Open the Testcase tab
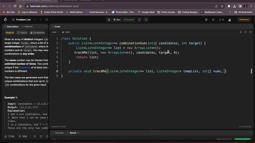This screenshot has width=255, height=143. pyautogui.click(x=57, y=133)
